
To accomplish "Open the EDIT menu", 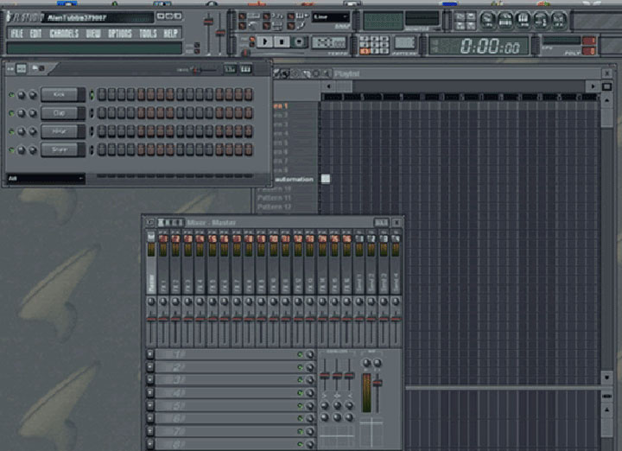I will click(x=35, y=34).
